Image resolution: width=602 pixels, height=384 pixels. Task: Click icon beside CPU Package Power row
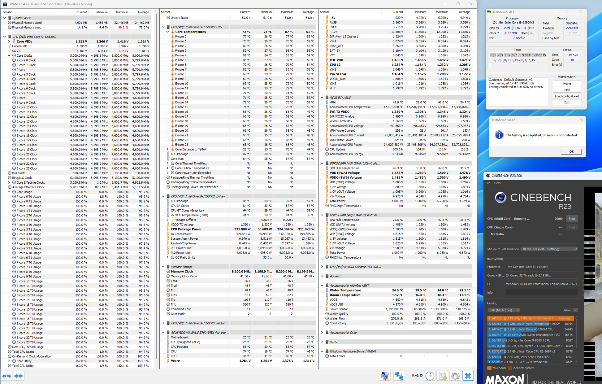click(168, 229)
